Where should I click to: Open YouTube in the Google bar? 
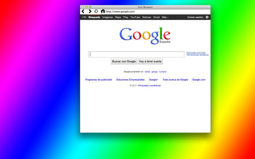135,17
